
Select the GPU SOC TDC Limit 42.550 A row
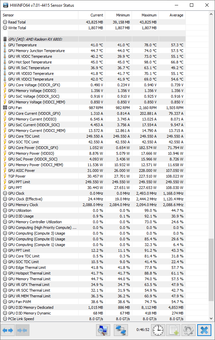point(93,142)
